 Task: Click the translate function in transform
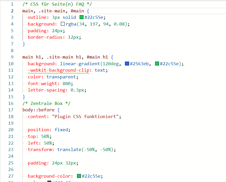click(69, 150)
